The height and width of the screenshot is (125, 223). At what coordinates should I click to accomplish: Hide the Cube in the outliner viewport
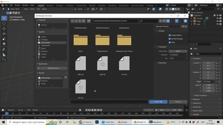(217, 21)
